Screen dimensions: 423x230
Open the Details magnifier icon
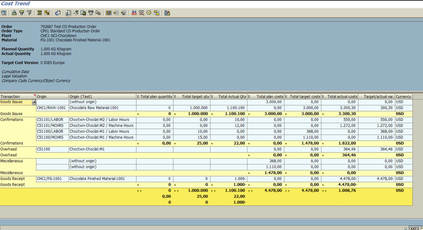point(4,13)
